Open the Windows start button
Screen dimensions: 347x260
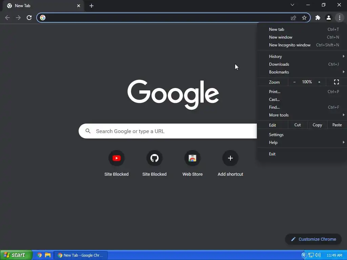point(16,255)
